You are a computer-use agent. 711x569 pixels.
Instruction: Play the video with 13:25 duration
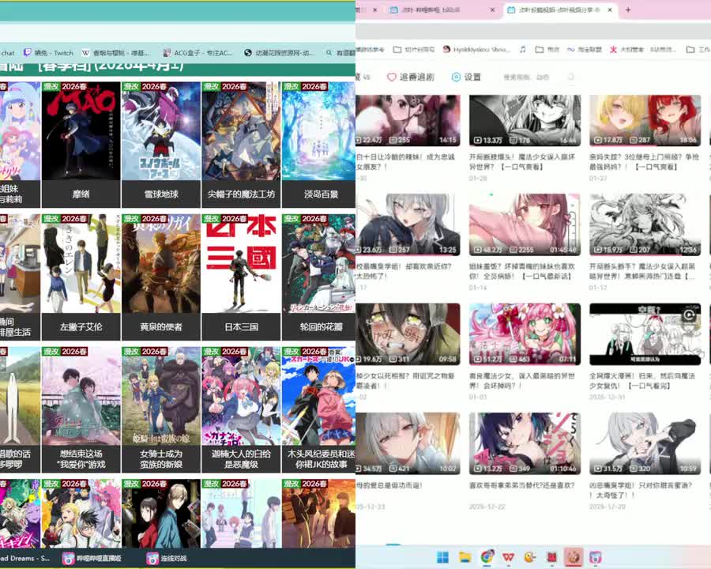(408, 224)
